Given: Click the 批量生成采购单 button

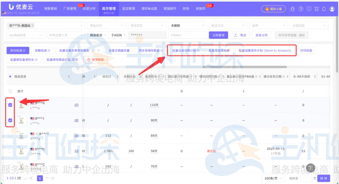Looking at the screenshot, I should pos(219,51).
